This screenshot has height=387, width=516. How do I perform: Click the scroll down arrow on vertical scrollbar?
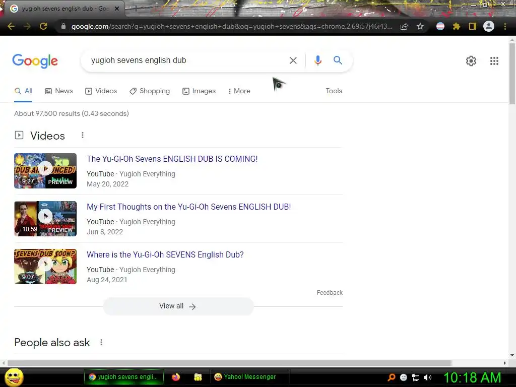click(x=512, y=355)
